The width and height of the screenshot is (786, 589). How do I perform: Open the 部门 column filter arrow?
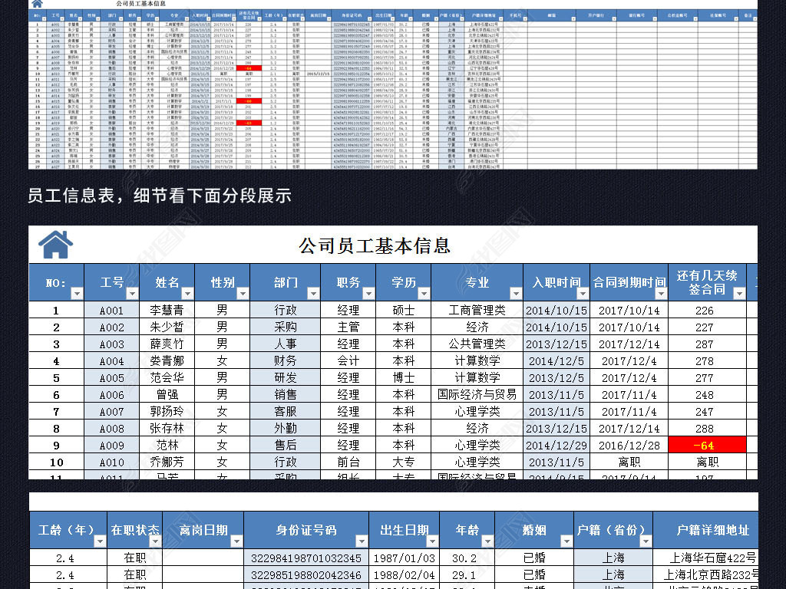pos(312,293)
